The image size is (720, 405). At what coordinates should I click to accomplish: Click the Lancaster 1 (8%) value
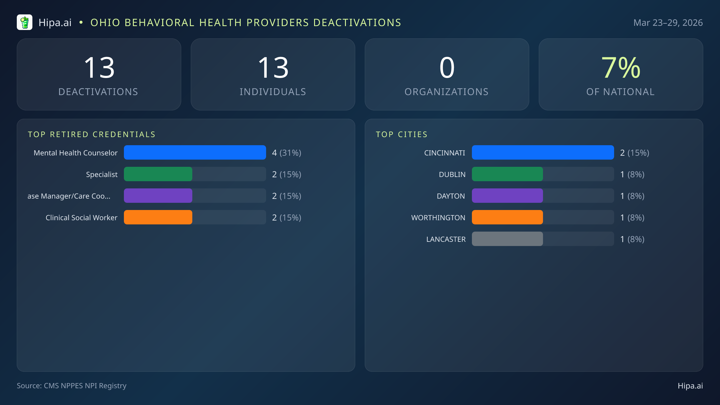coord(632,239)
